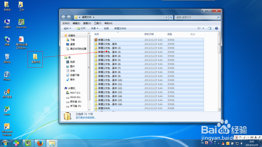Click the refresh button beside address bar

(x=171, y=17)
